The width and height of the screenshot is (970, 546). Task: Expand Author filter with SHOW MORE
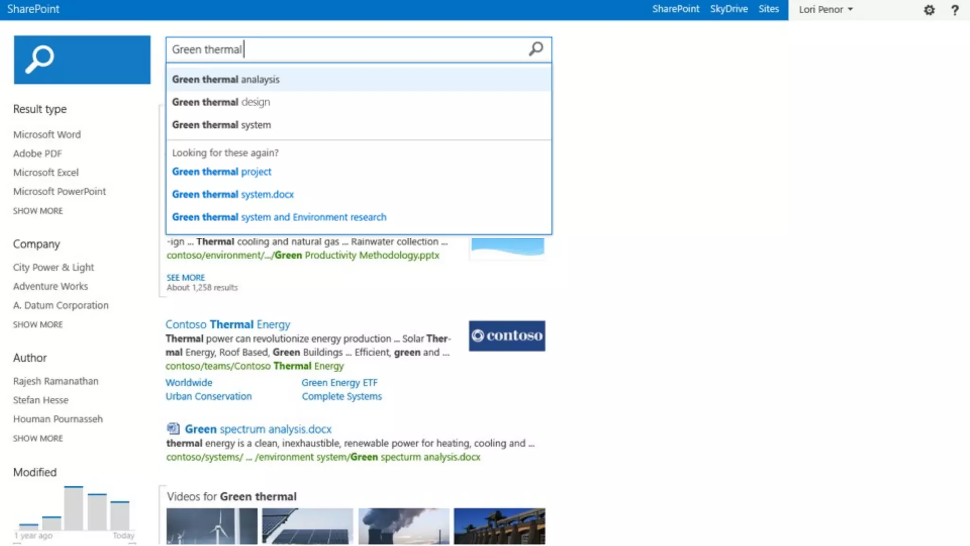pyautogui.click(x=38, y=438)
